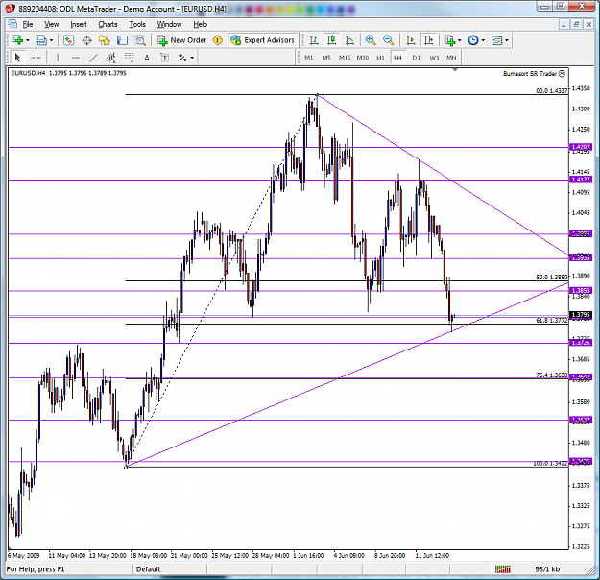This screenshot has width=600, height=580.
Task: Open the periods clock icon
Action: coord(473,39)
